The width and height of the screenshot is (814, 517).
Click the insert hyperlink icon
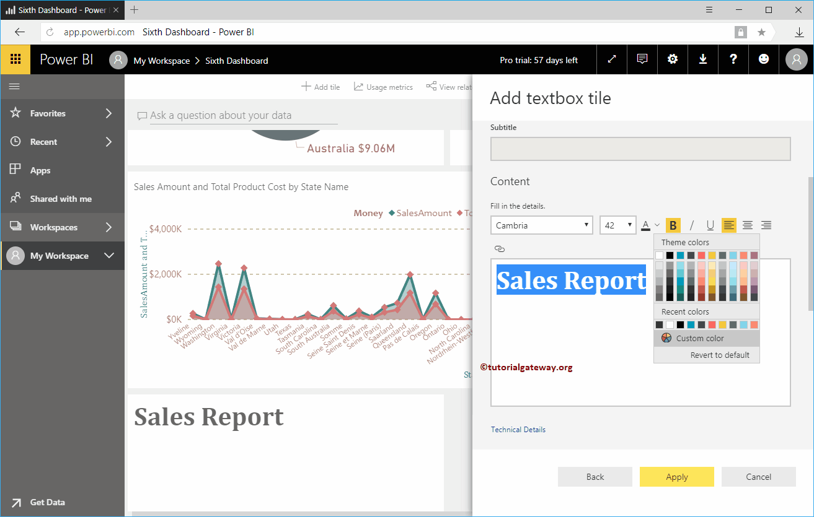pyautogui.click(x=500, y=248)
